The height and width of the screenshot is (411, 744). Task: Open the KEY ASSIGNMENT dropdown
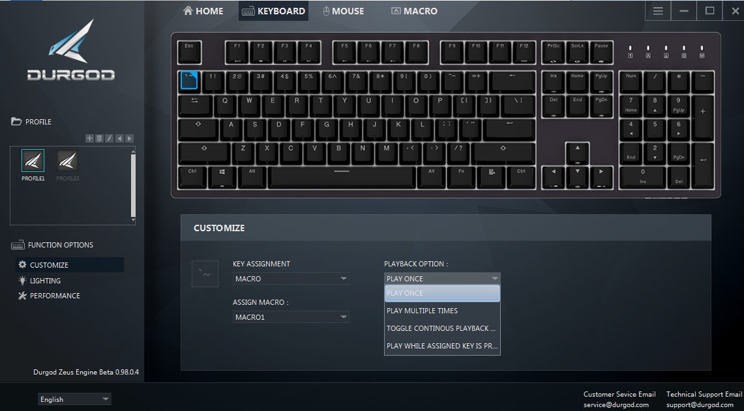[x=291, y=279]
